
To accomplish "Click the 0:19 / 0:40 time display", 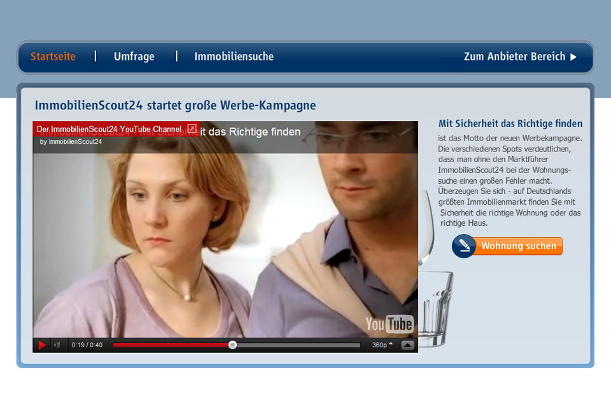I will 87,345.
